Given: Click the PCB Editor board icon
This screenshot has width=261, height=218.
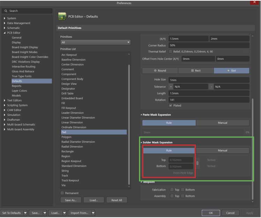Looking at the screenshot, I should click(x=62, y=16).
